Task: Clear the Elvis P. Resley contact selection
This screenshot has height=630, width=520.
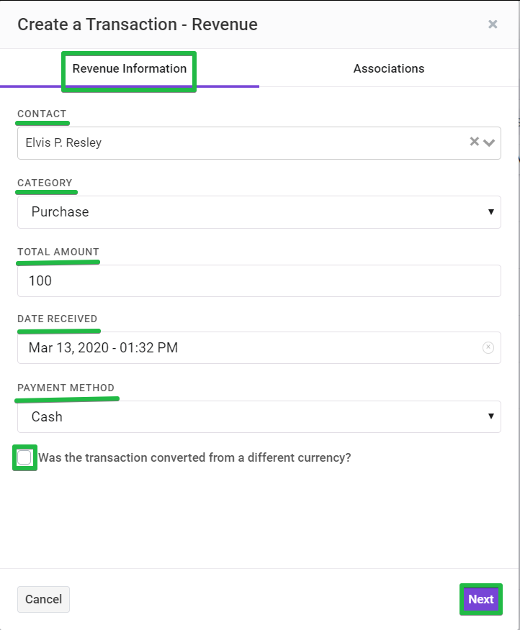Action: point(475,142)
